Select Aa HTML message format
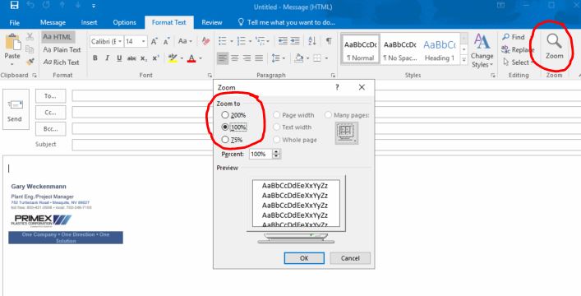Screen dimensions: 581x296 [x=58, y=37]
